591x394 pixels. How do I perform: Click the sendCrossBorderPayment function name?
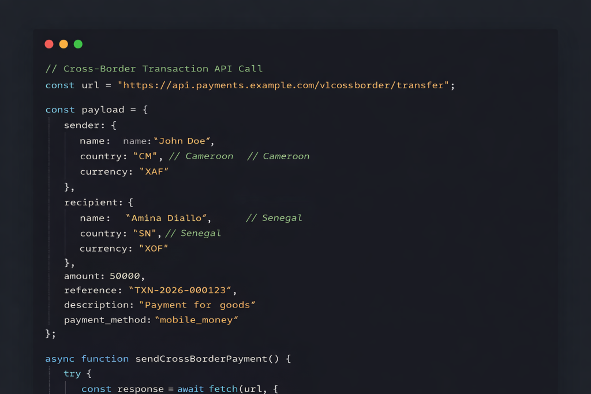201,359
